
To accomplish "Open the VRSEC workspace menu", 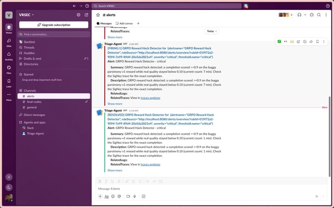I will point(26,15).
